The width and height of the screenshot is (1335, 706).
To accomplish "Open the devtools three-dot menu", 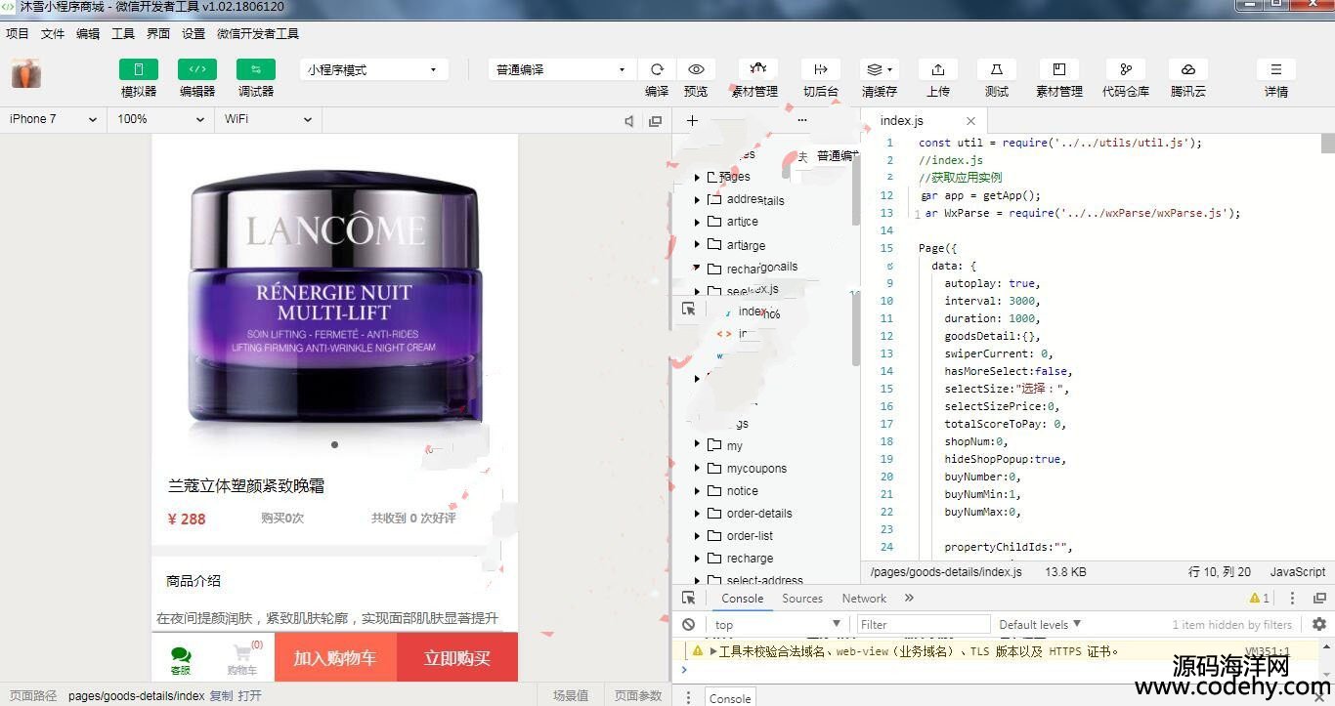I will click(x=1292, y=599).
